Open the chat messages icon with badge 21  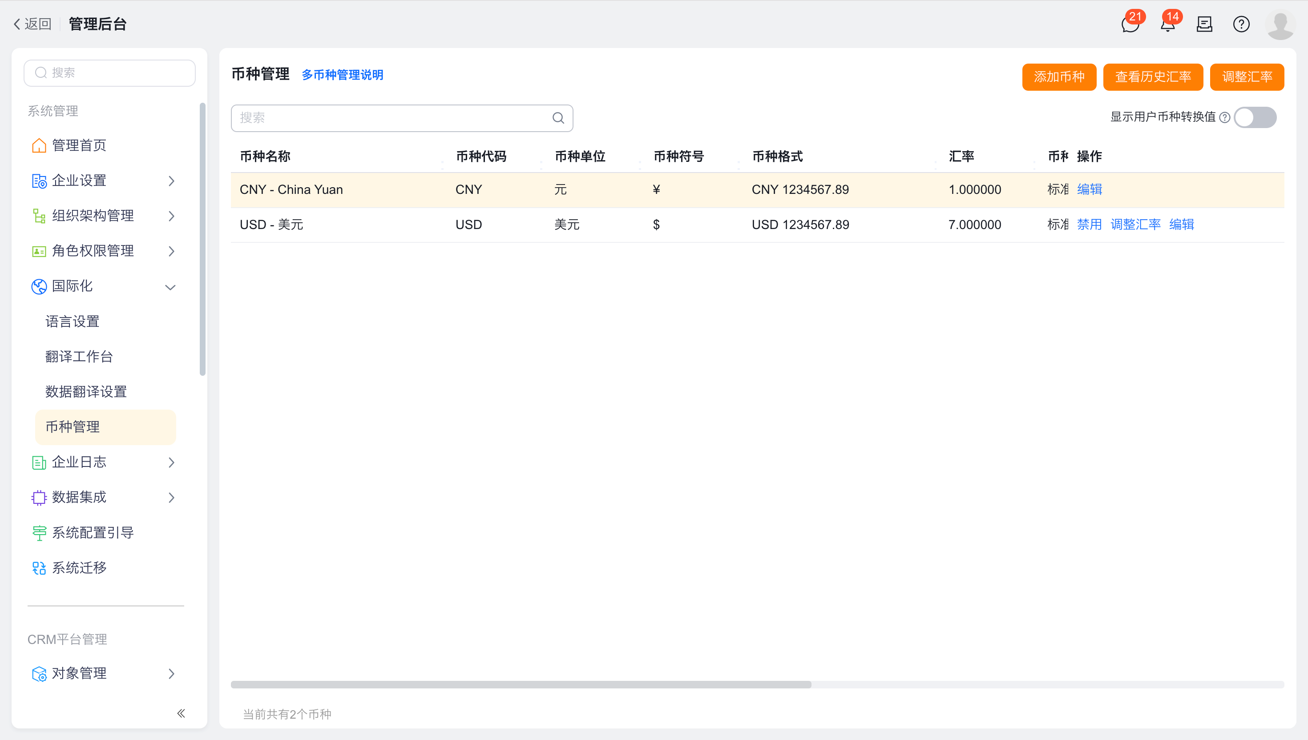[1130, 24]
